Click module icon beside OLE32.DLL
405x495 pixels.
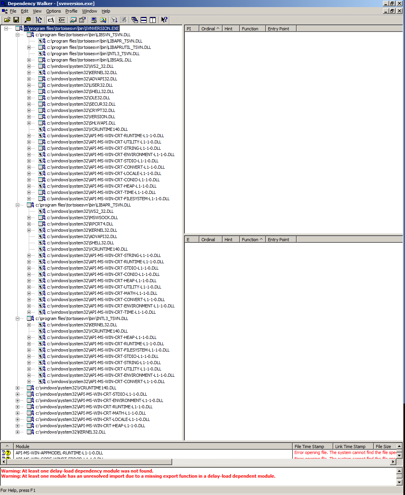[x=42, y=98]
